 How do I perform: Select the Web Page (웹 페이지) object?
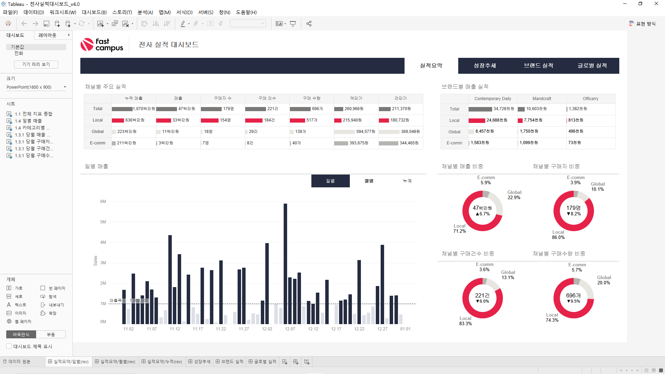click(19, 321)
